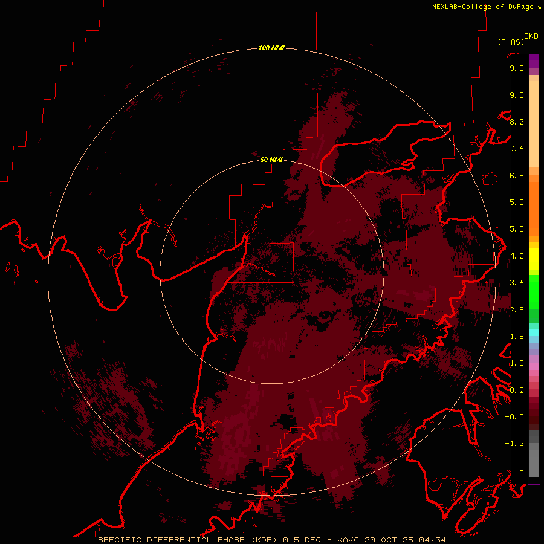The width and height of the screenshot is (544, 544).
Task: Click the 6.6 scale value
Action: (x=517, y=175)
